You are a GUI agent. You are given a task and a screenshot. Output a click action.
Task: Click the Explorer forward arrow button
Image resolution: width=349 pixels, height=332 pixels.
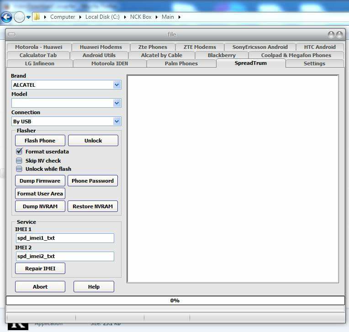19,17
